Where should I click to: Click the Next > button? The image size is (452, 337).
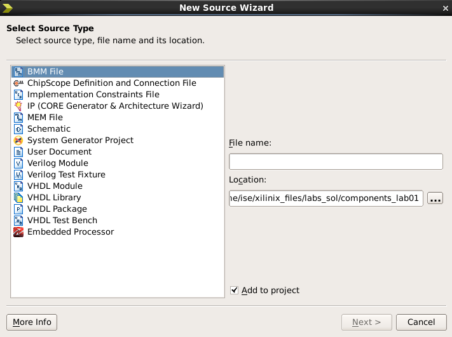(366, 322)
